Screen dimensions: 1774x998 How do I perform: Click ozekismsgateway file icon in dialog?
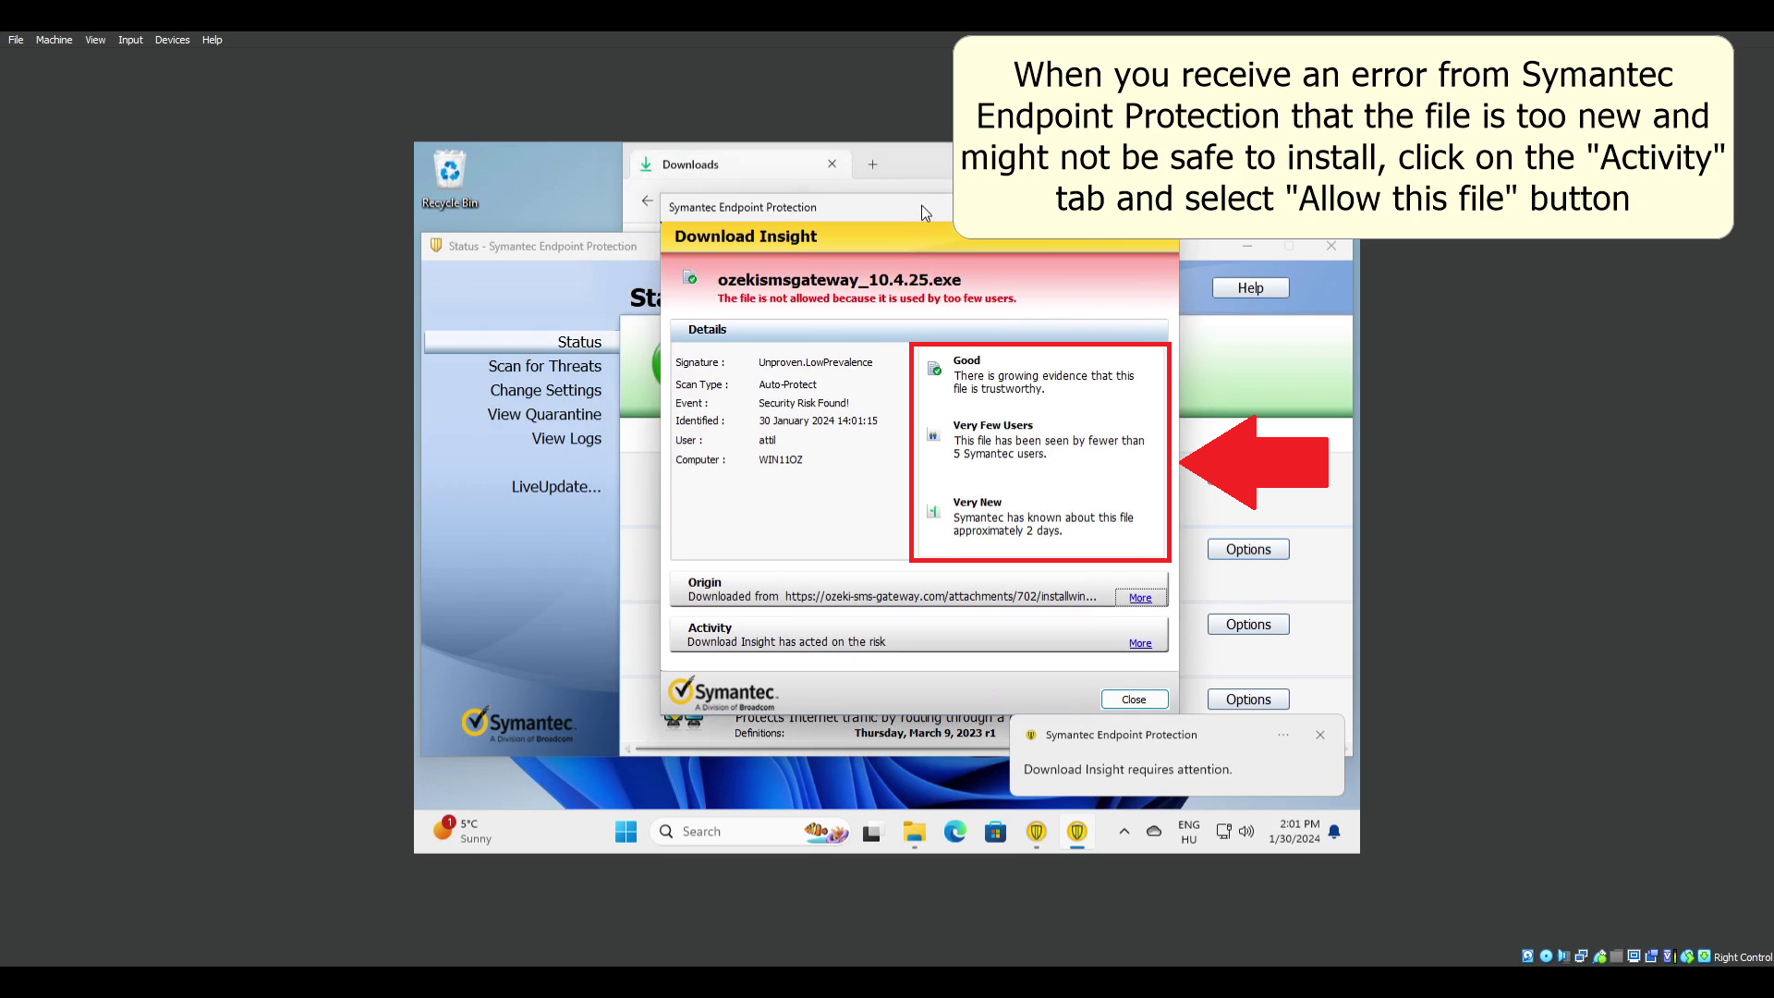click(x=689, y=277)
